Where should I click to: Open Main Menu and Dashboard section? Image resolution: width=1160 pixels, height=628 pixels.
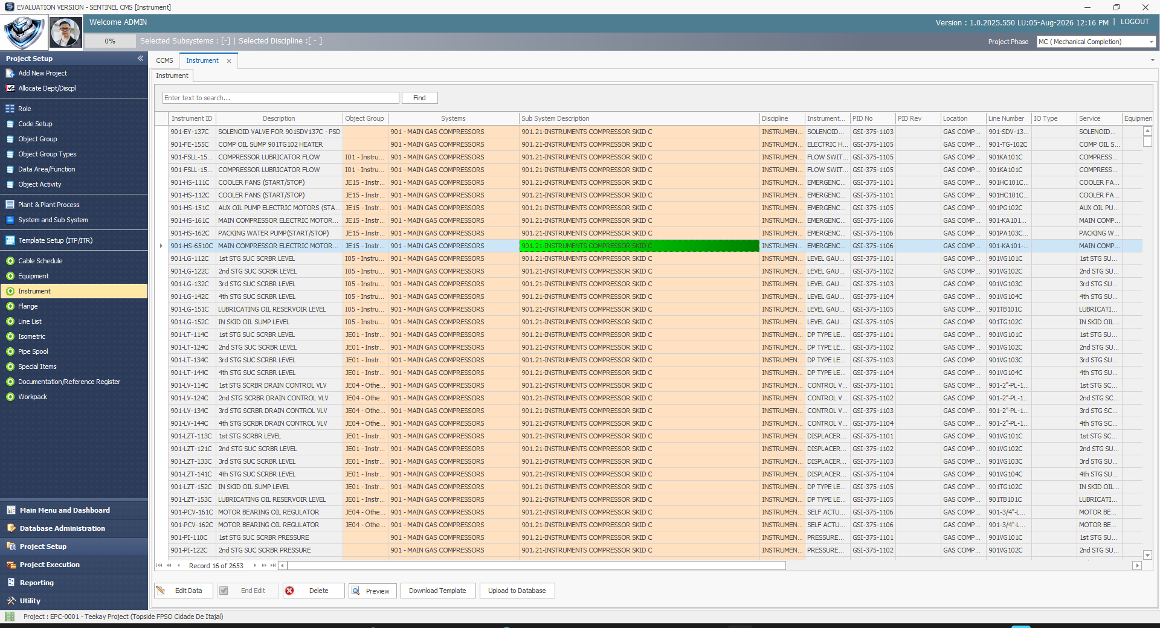point(74,510)
